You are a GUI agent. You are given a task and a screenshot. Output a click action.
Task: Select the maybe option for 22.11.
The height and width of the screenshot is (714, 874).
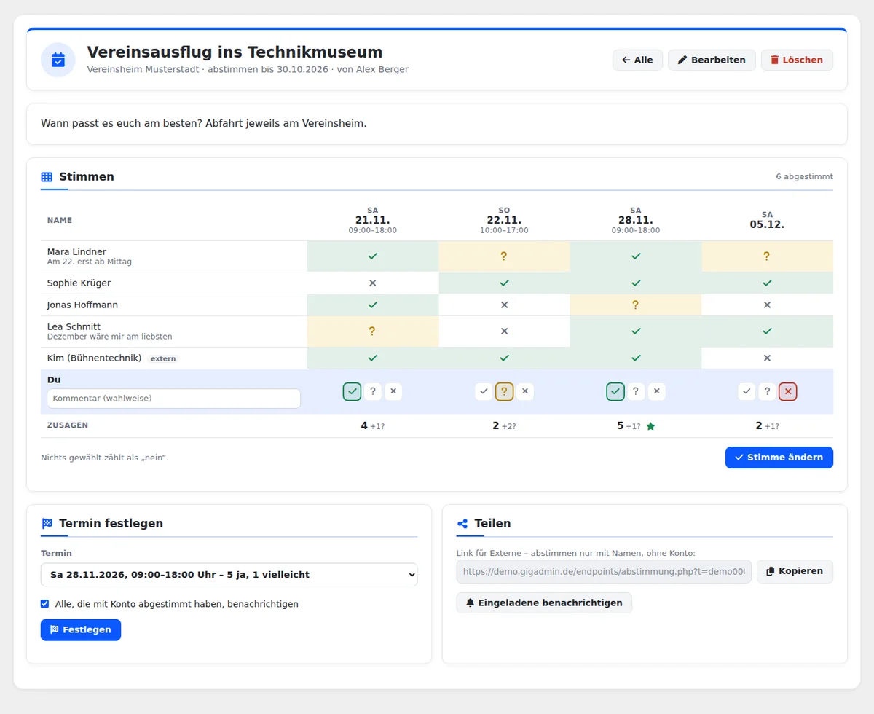(x=504, y=391)
